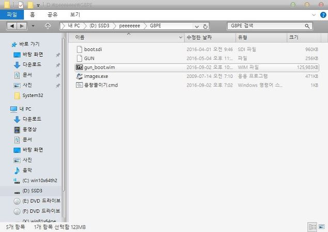Select 내 PC in the address bar

74,26
